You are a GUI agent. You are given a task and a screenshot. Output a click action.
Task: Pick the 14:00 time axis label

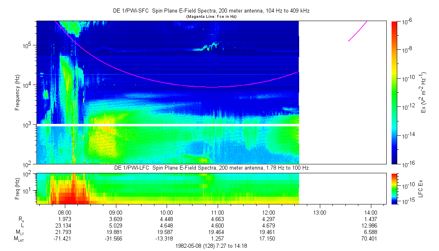[371, 212]
